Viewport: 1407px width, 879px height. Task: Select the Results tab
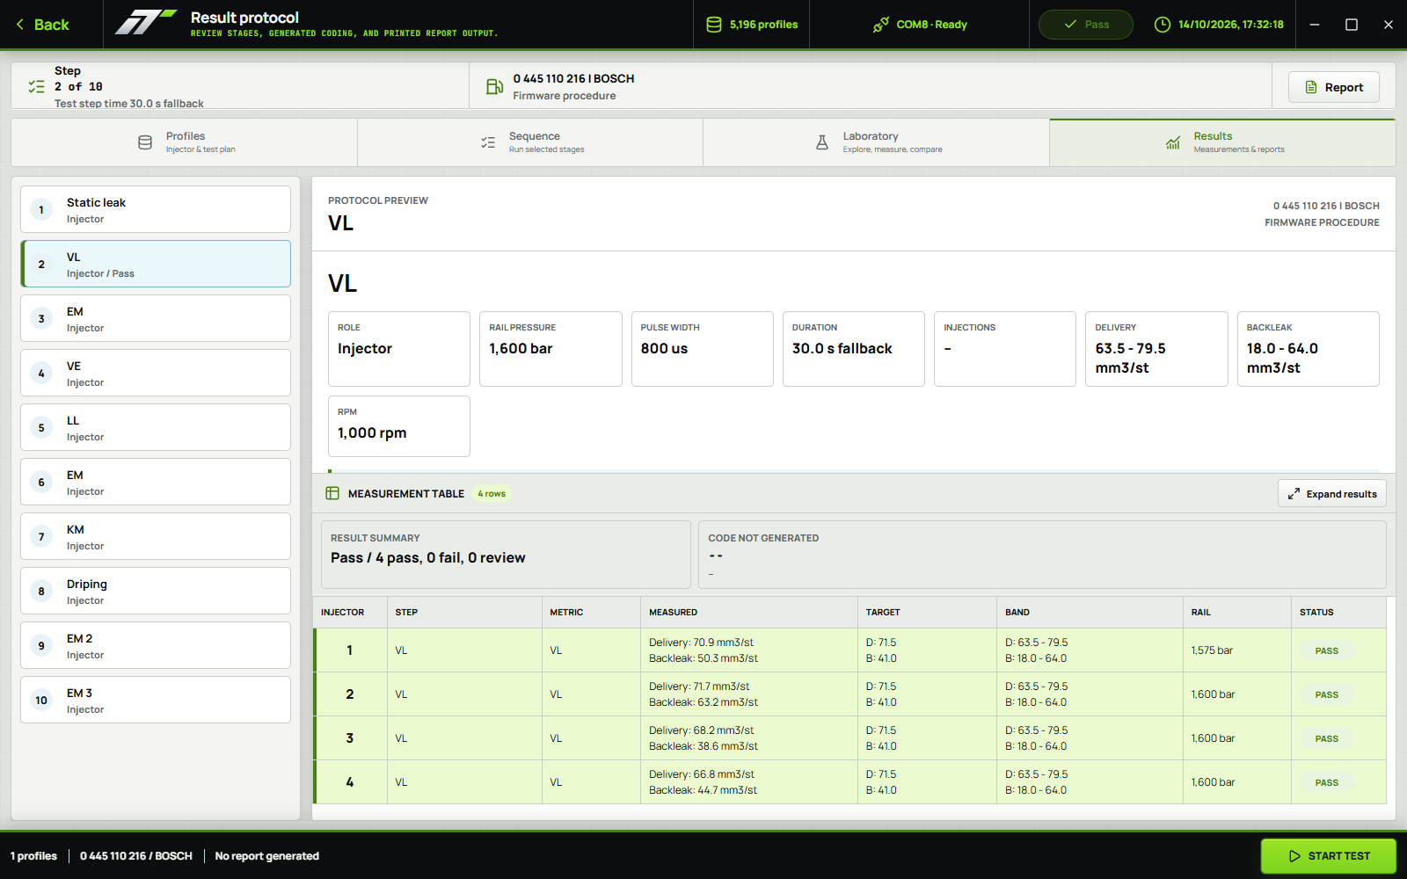[x=1222, y=142]
